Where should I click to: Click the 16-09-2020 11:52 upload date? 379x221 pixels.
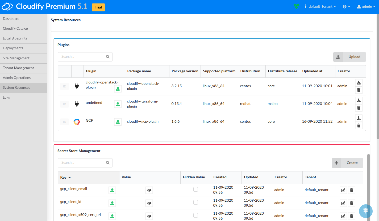coord(317,122)
